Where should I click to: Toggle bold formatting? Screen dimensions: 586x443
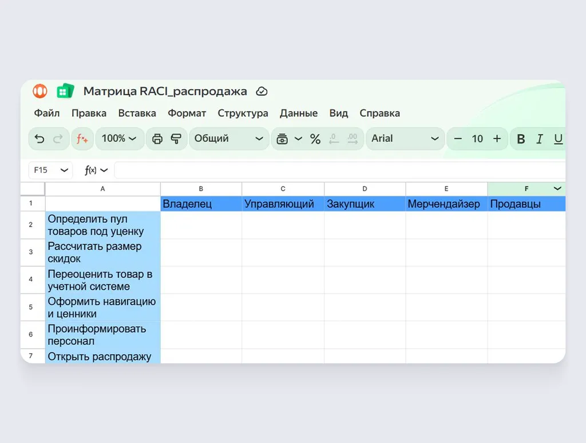[x=521, y=139]
